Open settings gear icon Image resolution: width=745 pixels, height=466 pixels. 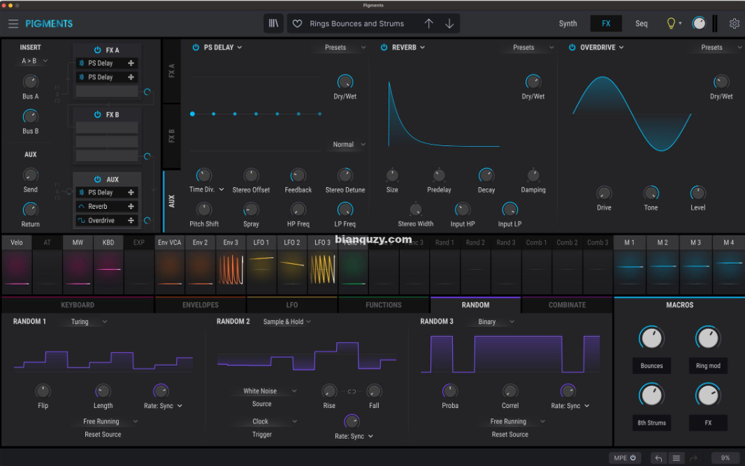735,24
